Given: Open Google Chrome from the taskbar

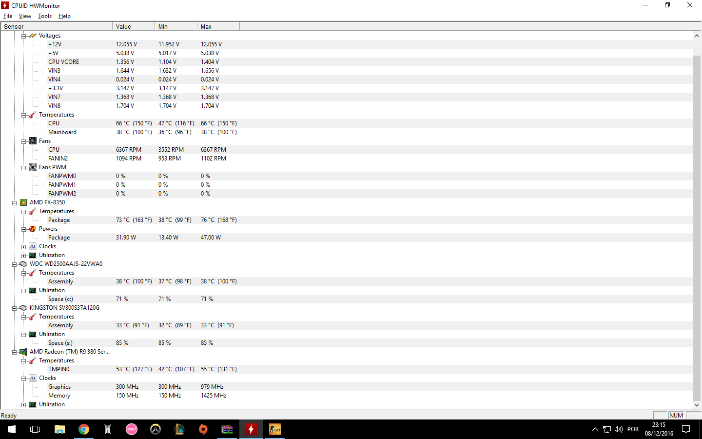Looking at the screenshot, I should pyautogui.click(x=84, y=429).
